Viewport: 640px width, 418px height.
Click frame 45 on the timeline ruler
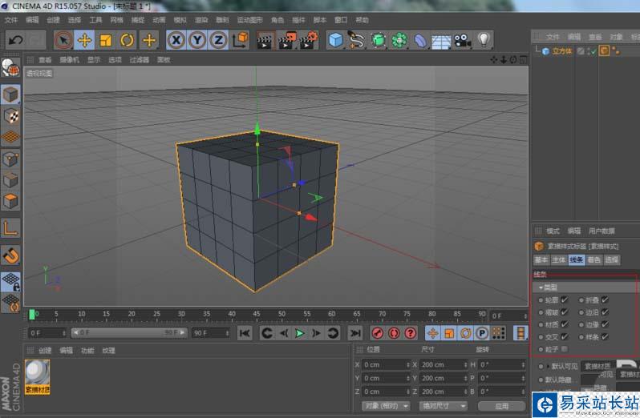pyautogui.click(x=256, y=314)
